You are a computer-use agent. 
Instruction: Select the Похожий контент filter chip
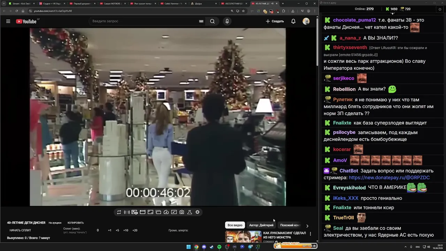[290, 225]
